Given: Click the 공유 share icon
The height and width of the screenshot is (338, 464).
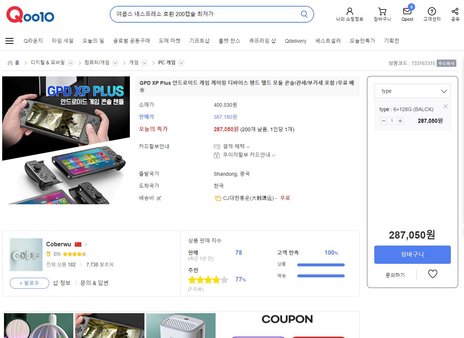Looking at the screenshot, I should coord(455,11).
